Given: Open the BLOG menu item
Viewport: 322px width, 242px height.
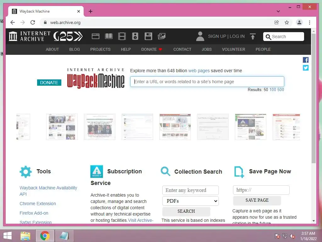Looking at the screenshot, I should (75, 49).
